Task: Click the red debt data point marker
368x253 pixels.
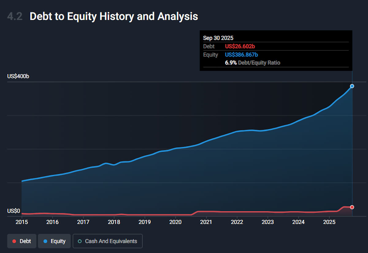Action: tap(352, 207)
